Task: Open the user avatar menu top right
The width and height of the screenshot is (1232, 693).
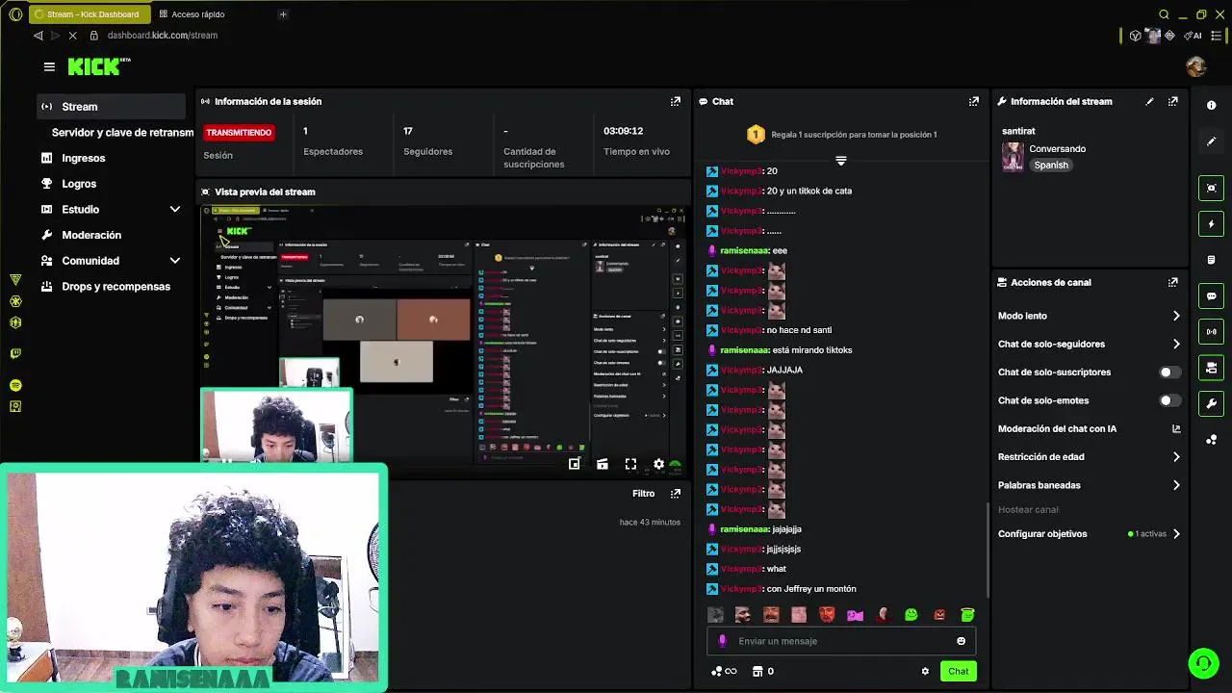Action: tap(1196, 66)
